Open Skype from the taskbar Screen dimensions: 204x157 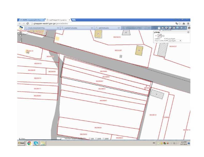(36, 143)
